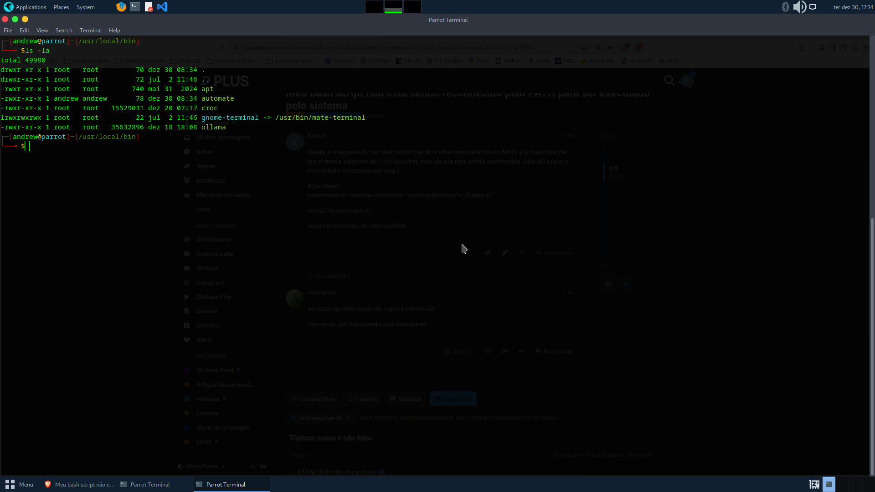The height and width of the screenshot is (492, 875).
Task: Click the volume speaker icon
Action: click(799, 7)
